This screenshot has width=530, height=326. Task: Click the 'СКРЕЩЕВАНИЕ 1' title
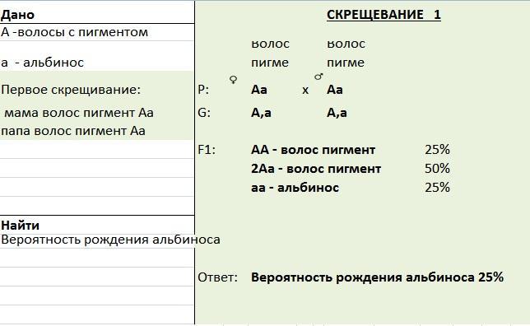point(384,15)
